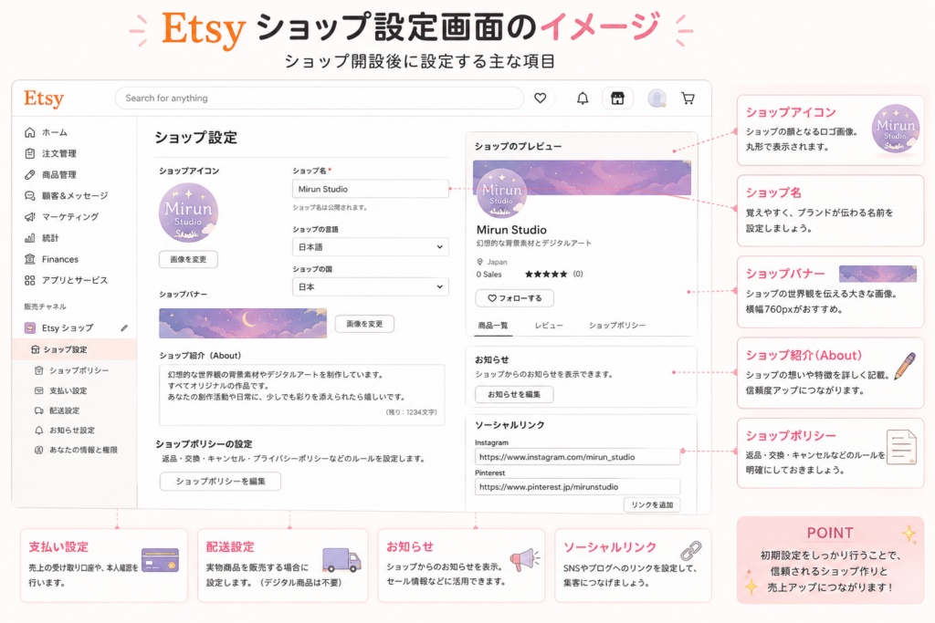935x623 pixels.
Task: Open the ショップの国 dropdown showing 日本
Action: (371, 287)
